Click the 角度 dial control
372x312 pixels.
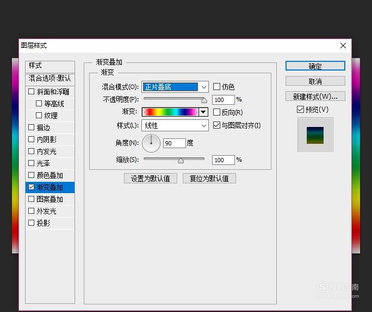coord(151,143)
